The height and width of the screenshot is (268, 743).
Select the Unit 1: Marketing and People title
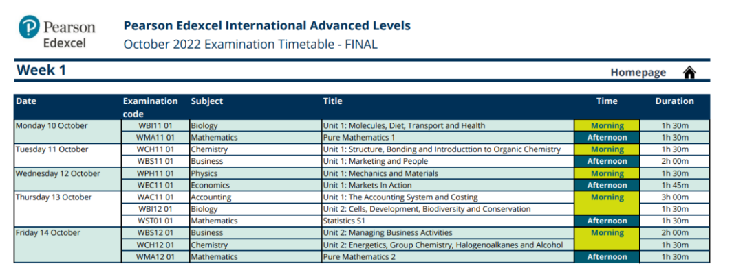376,161
